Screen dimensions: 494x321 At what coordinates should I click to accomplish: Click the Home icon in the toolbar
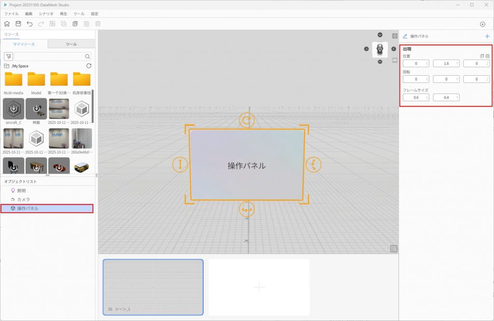7,24
